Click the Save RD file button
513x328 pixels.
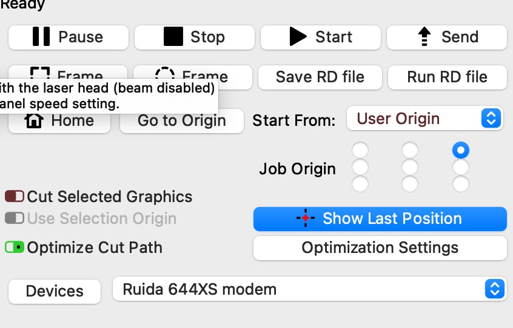(x=320, y=77)
